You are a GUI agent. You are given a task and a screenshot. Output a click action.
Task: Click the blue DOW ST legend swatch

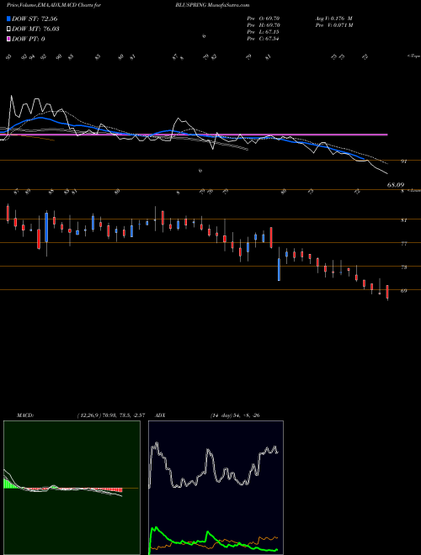tap(9, 19)
